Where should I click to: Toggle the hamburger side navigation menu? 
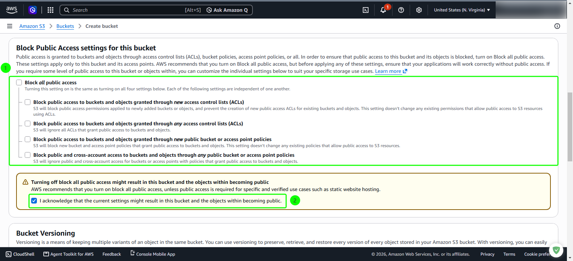coord(10,26)
